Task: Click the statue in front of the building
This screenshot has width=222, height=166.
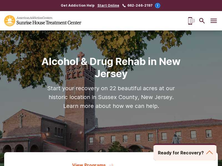Action: click(x=176, y=139)
